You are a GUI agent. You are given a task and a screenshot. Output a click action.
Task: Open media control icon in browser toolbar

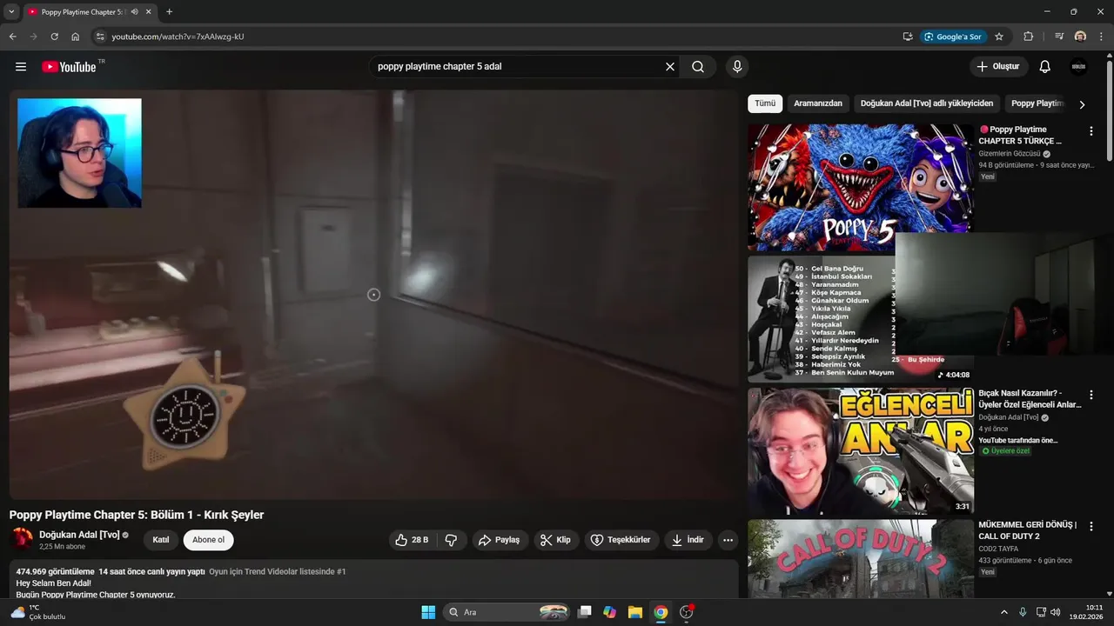1059,37
